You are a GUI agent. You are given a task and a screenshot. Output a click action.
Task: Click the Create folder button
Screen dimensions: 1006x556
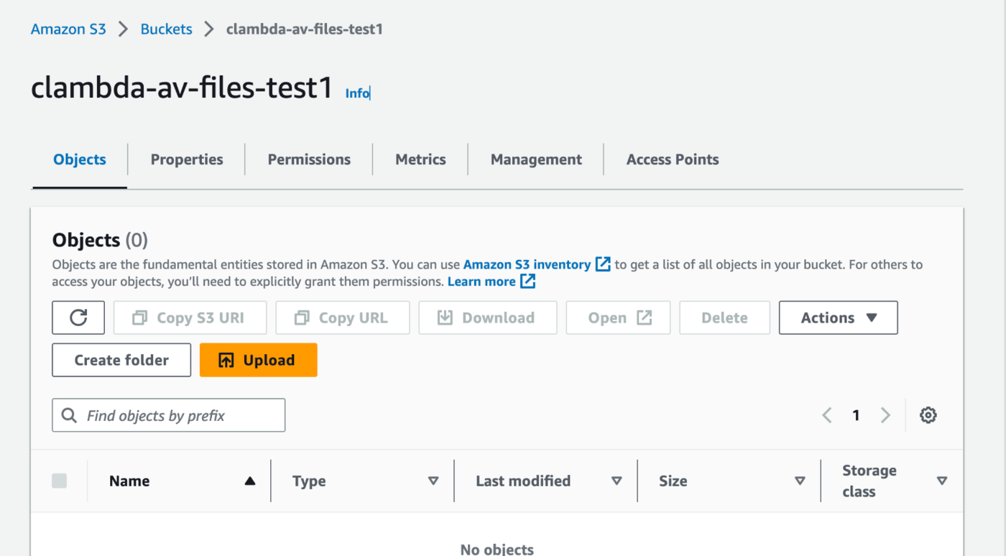click(121, 360)
